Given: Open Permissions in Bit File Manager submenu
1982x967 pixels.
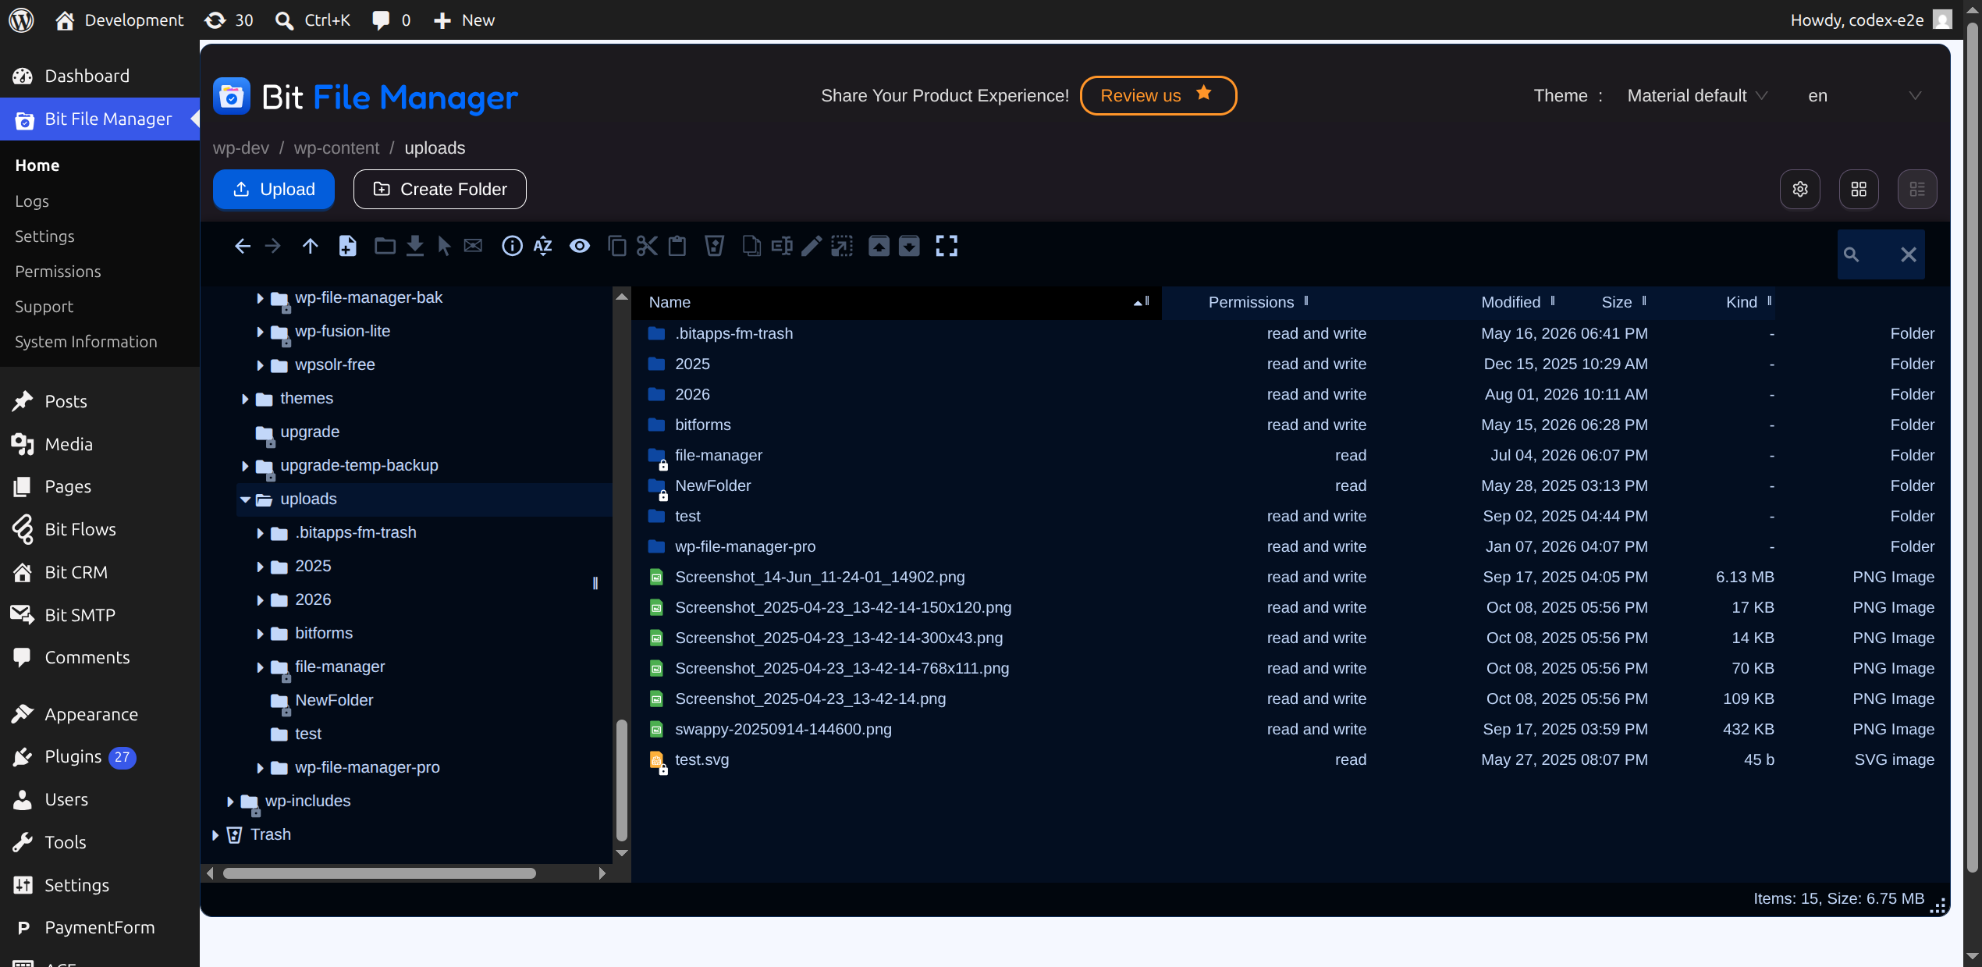Looking at the screenshot, I should coord(58,272).
